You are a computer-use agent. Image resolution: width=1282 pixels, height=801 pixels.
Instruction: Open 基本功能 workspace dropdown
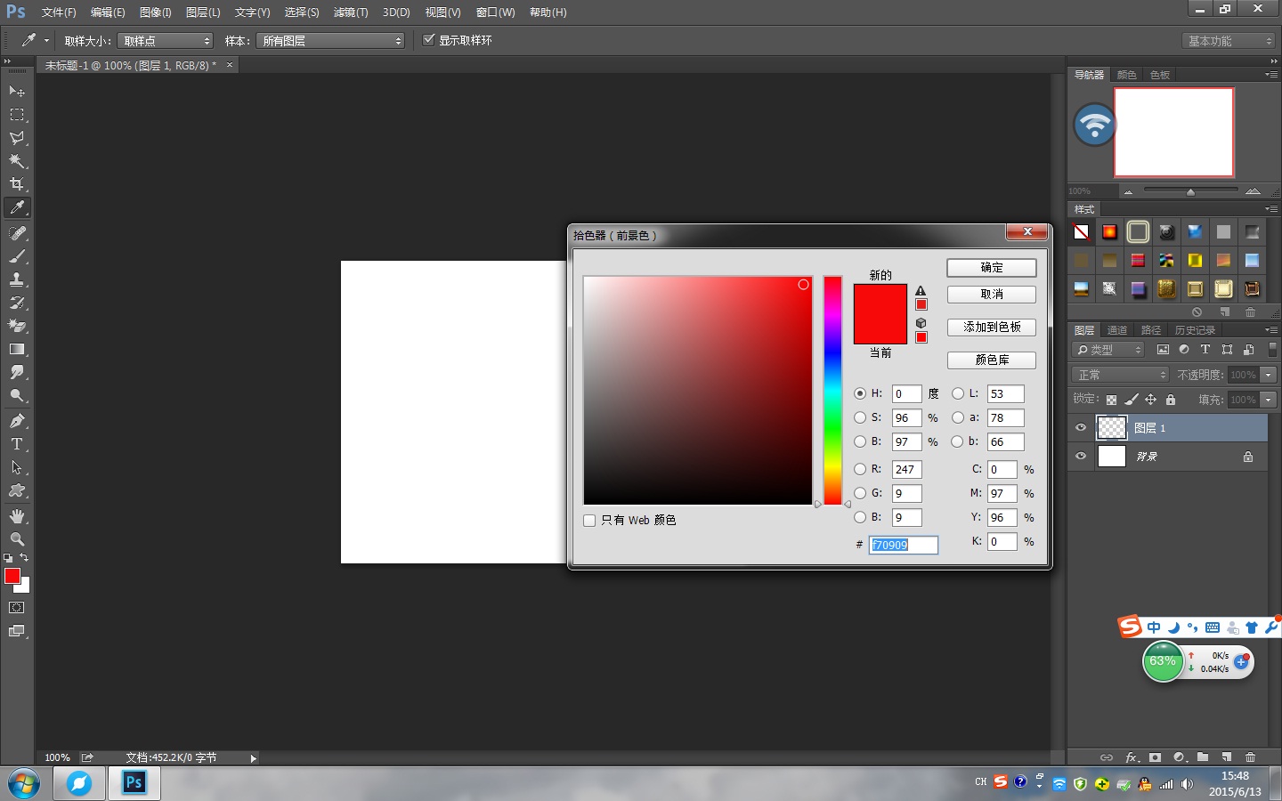(x=1229, y=41)
